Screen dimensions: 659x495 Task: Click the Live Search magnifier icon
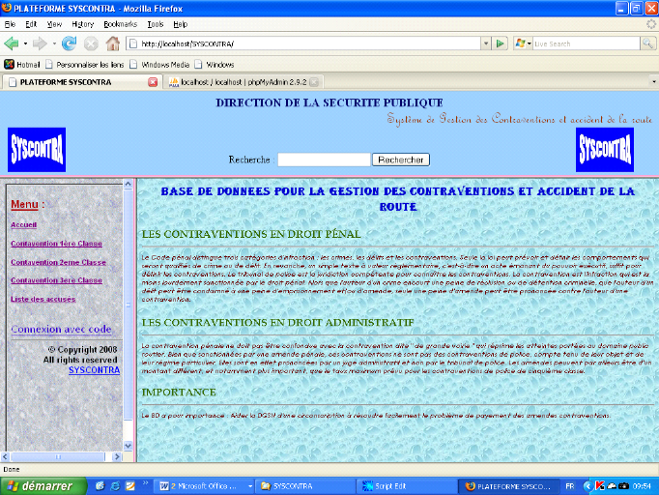click(x=647, y=44)
